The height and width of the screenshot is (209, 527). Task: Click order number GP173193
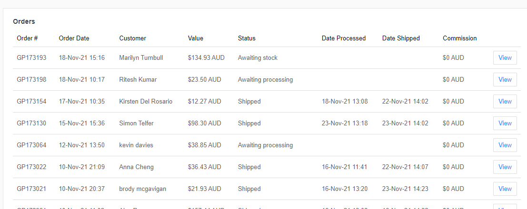tap(31, 57)
